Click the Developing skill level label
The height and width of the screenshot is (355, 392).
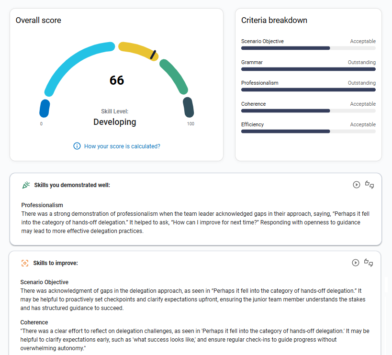[115, 122]
